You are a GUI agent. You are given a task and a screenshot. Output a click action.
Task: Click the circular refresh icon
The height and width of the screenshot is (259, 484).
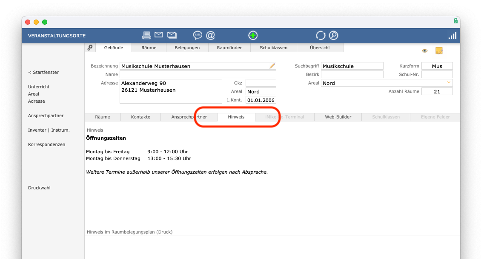(321, 35)
